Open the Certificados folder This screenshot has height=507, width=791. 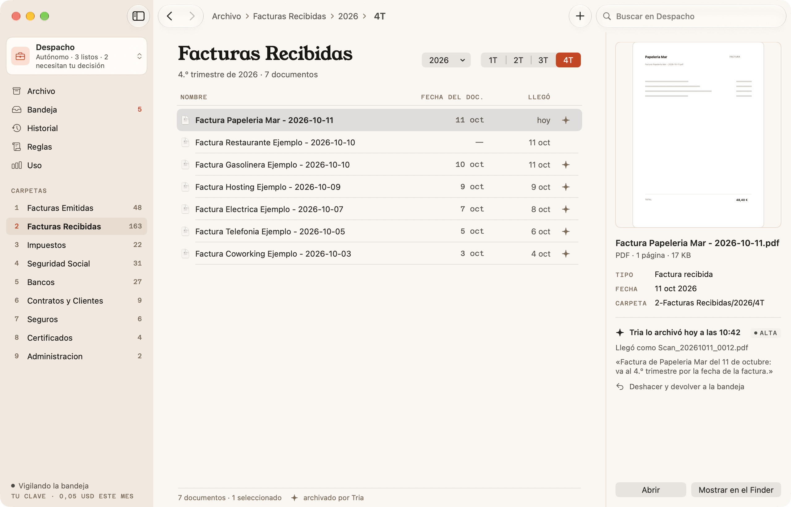tap(77, 338)
